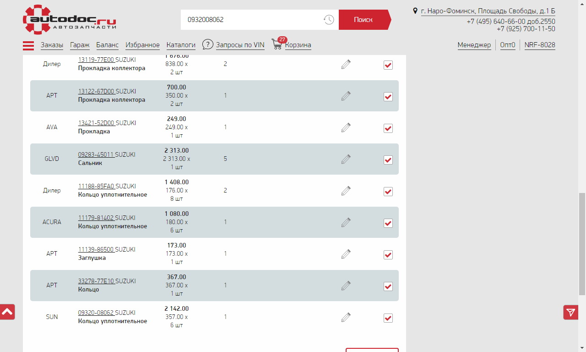Open the search history clock icon
Image resolution: width=586 pixels, height=352 pixels.
click(328, 20)
